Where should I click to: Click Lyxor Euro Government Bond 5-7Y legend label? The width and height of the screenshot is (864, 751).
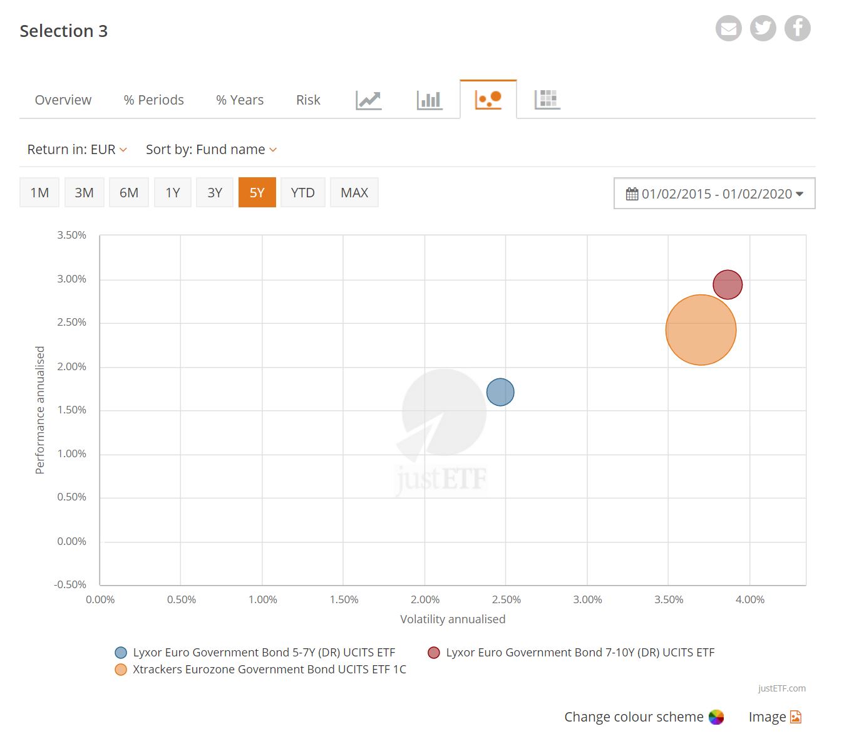[x=264, y=653]
